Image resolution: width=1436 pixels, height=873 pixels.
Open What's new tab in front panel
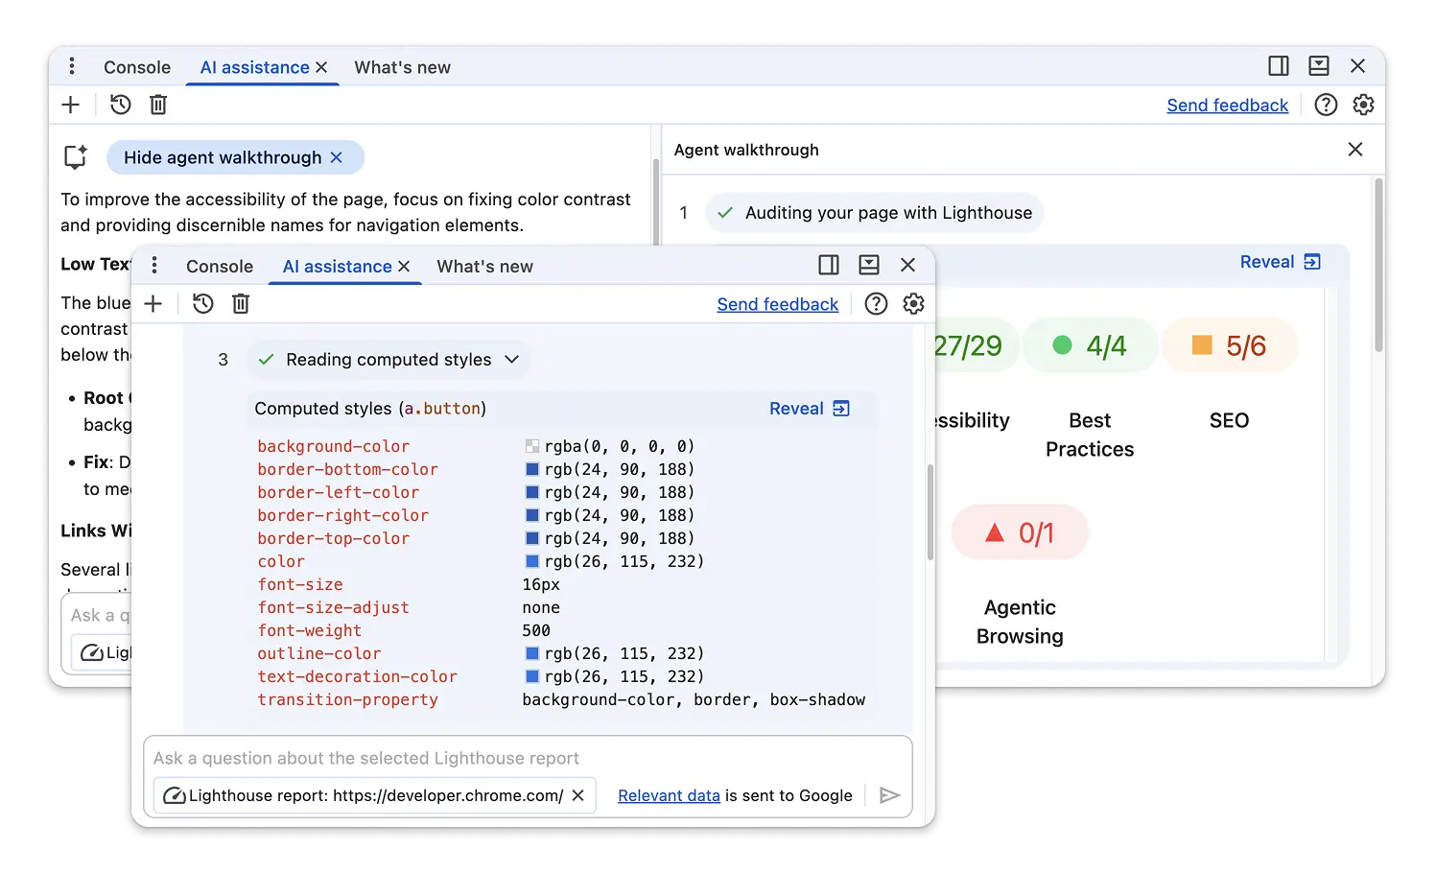[x=484, y=267]
